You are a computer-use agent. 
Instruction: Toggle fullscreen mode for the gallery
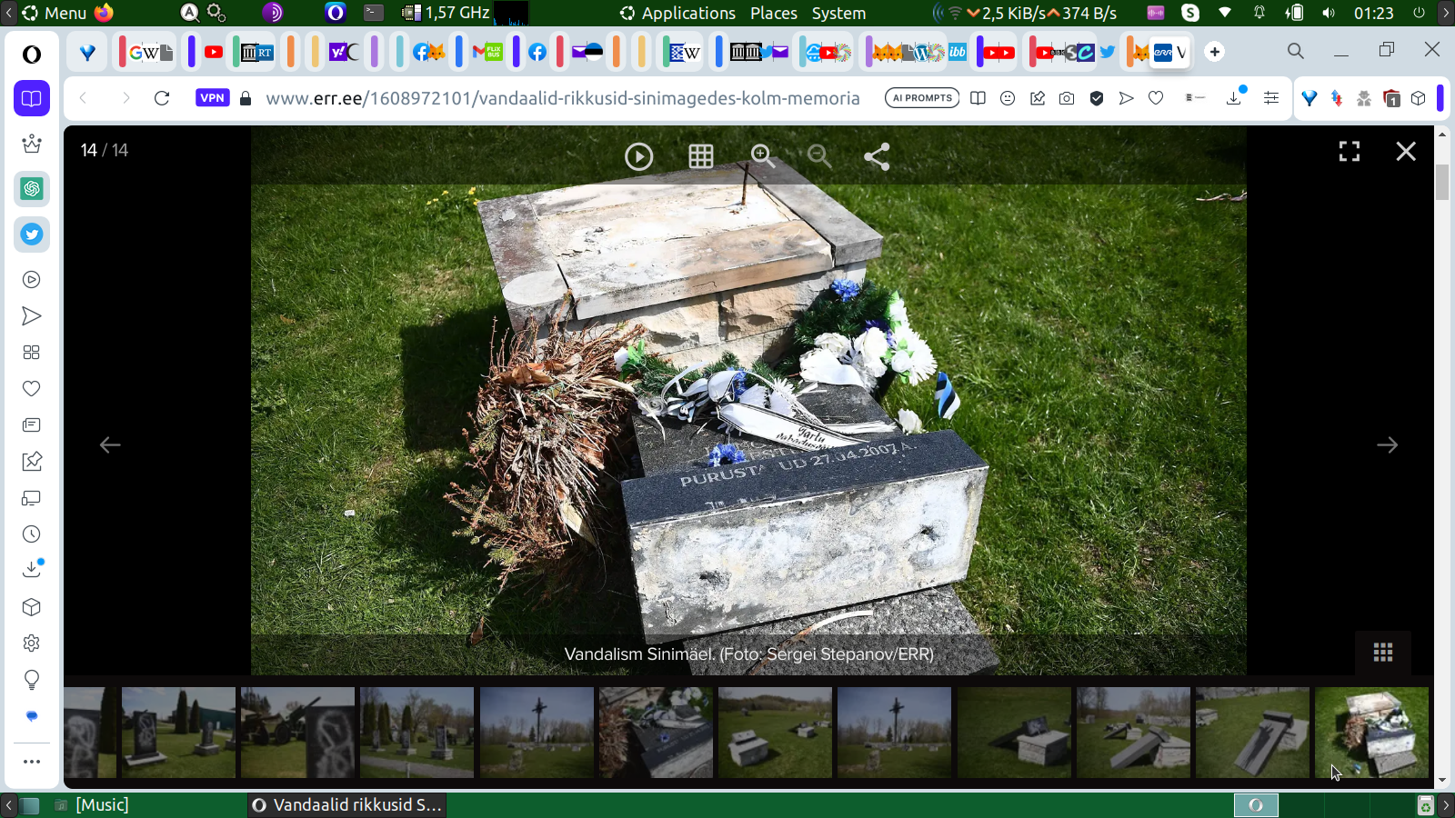(x=1350, y=152)
